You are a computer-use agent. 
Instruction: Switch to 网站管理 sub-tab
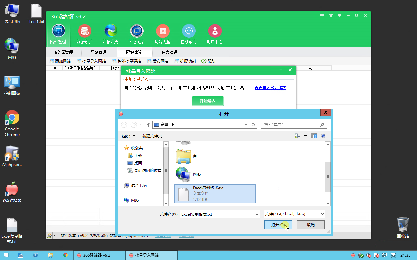(x=98, y=52)
